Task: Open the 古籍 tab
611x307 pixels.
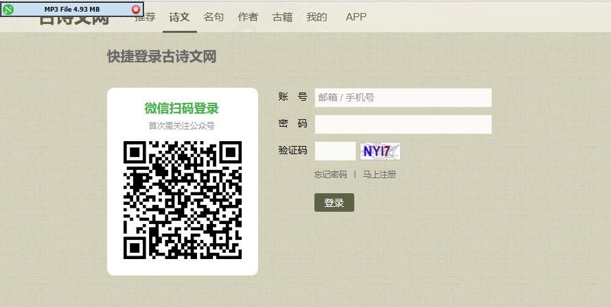Action: pos(283,16)
